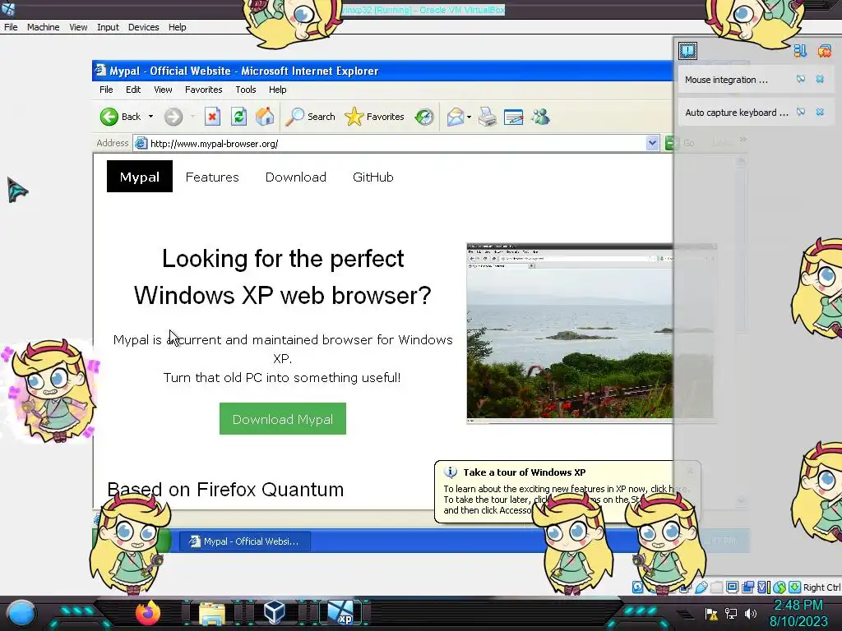This screenshot has width=842, height=631.
Task: Launch Firefox from the host taskbar
Action: click(x=148, y=613)
